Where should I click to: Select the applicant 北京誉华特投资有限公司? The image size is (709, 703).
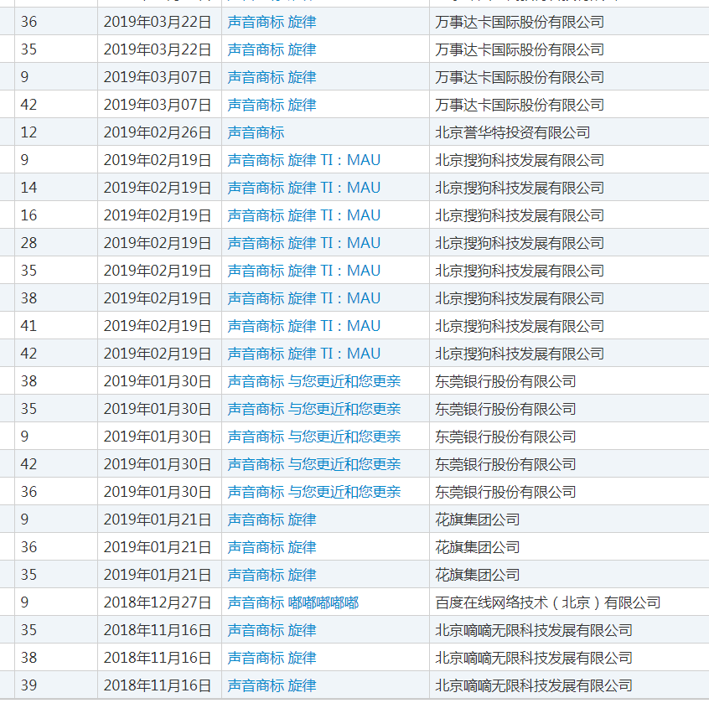pos(512,132)
